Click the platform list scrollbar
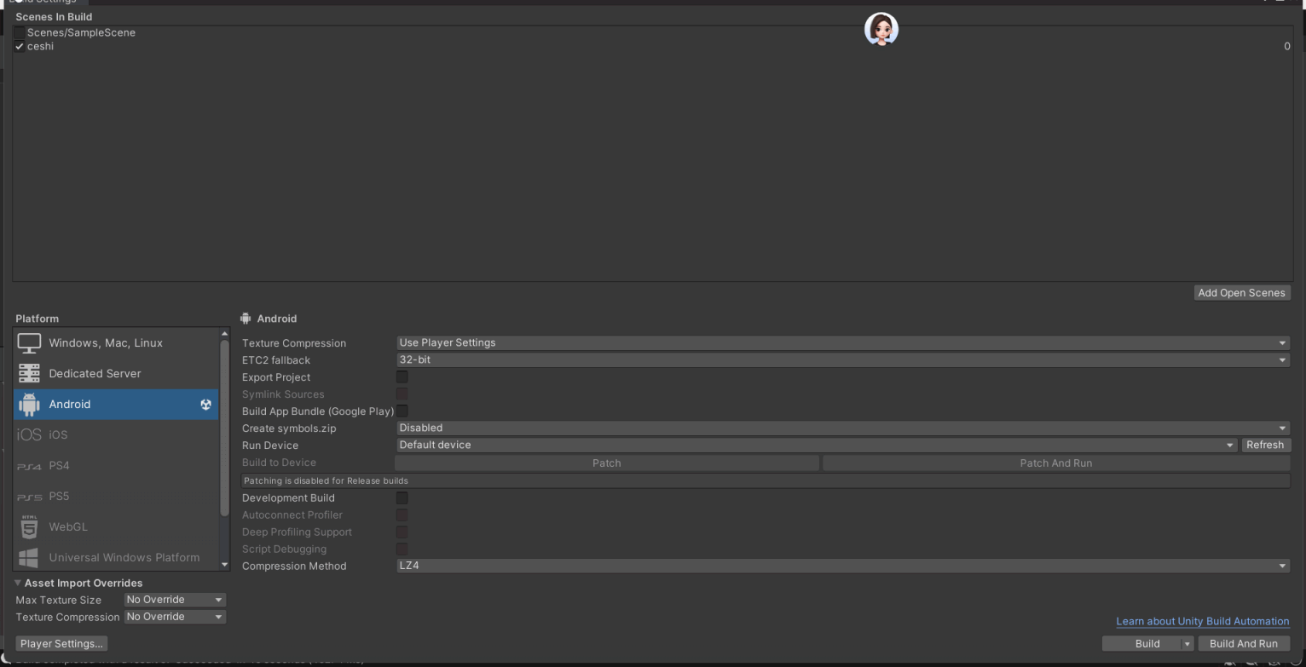This screenshot has width=1306, height=667. 225,428
